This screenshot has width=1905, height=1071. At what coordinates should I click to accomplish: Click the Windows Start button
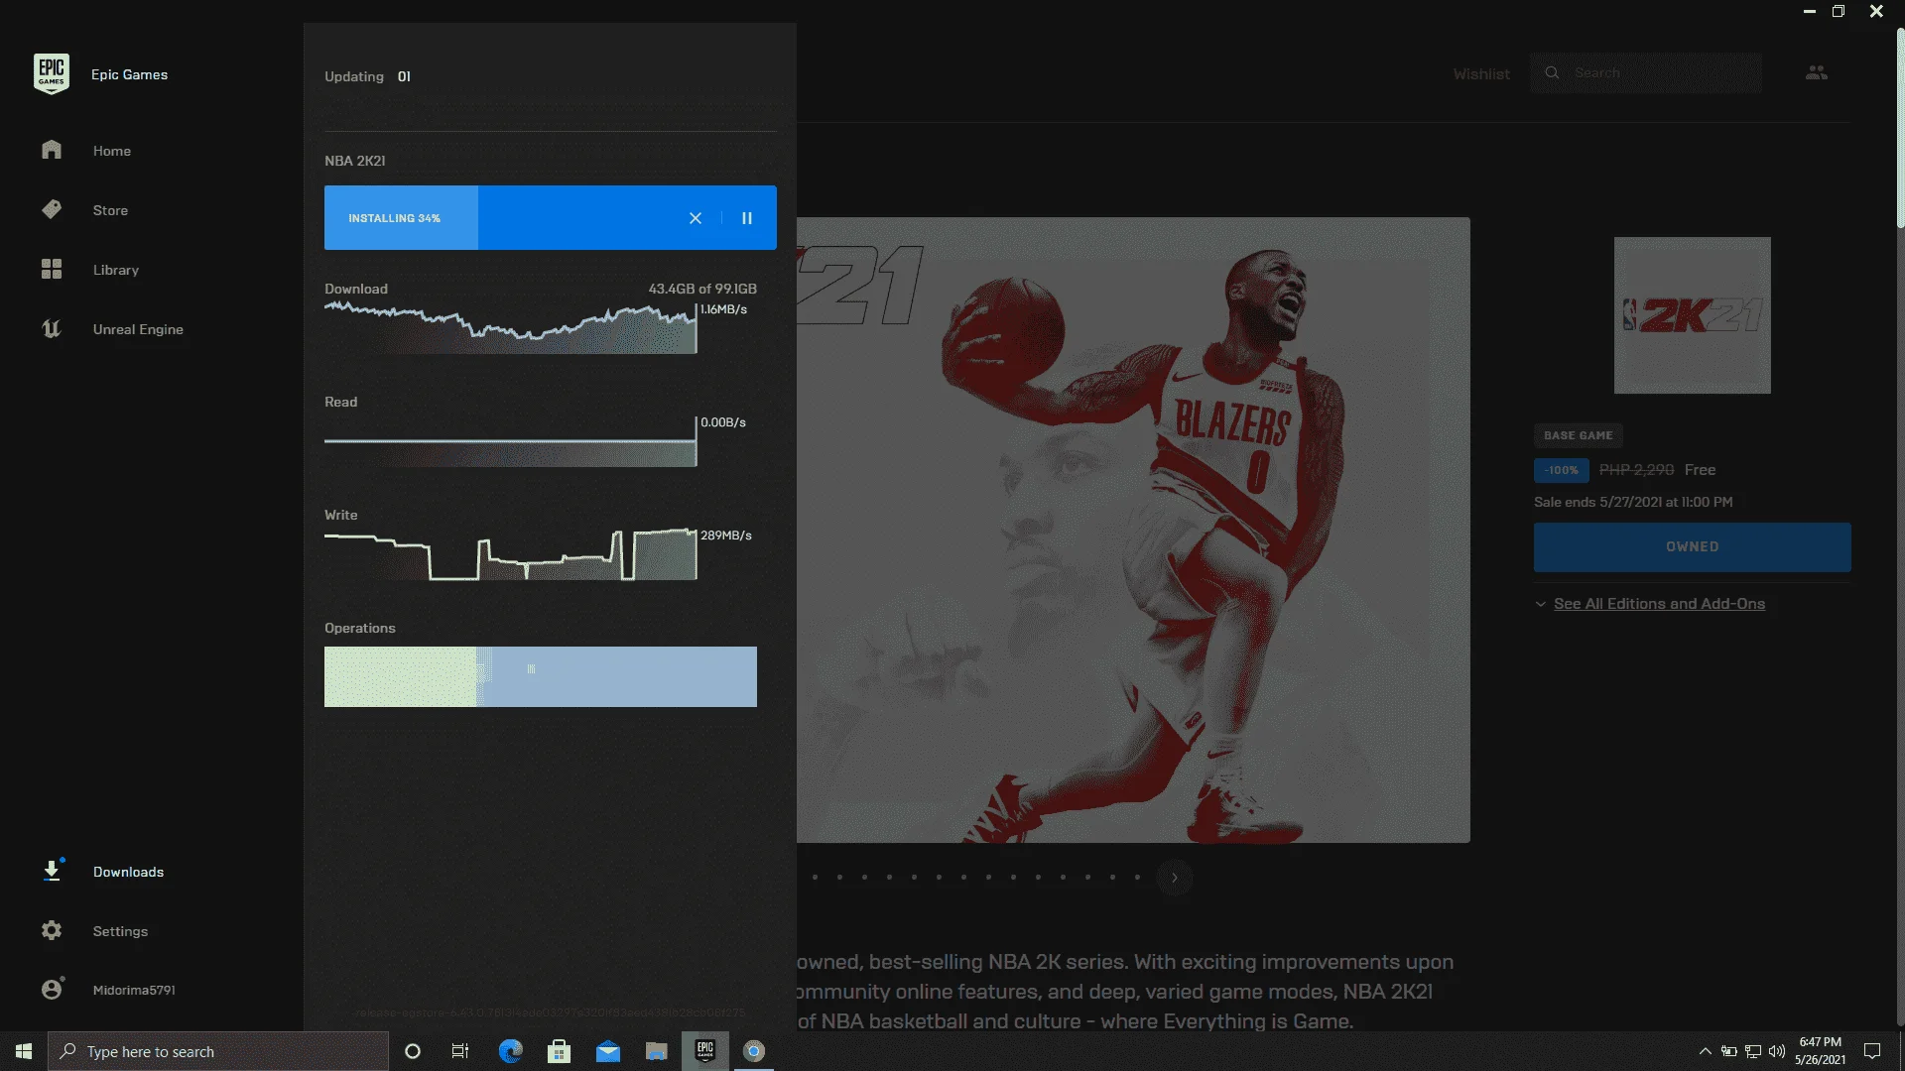(x=24, y=1051)
